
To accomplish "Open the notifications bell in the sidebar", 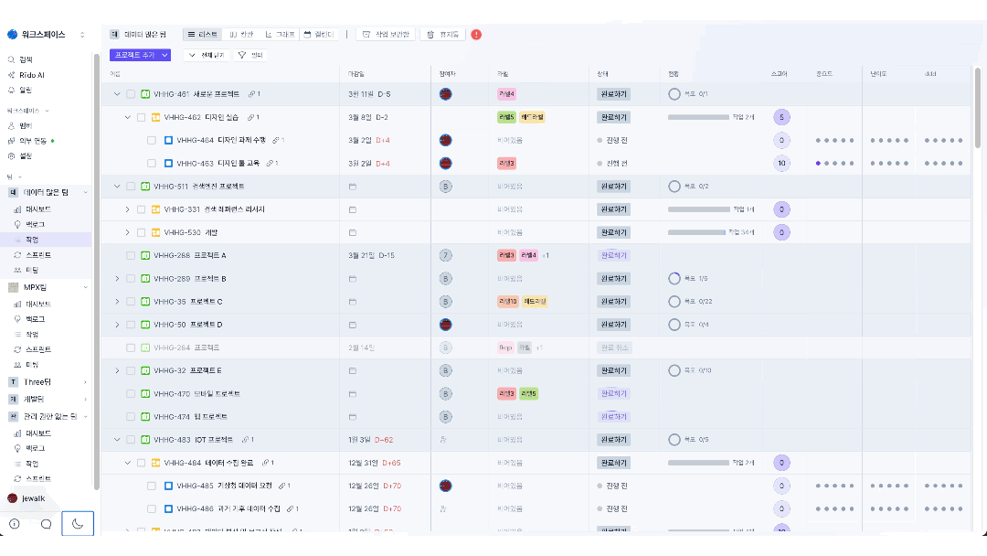I will point(11,90).
